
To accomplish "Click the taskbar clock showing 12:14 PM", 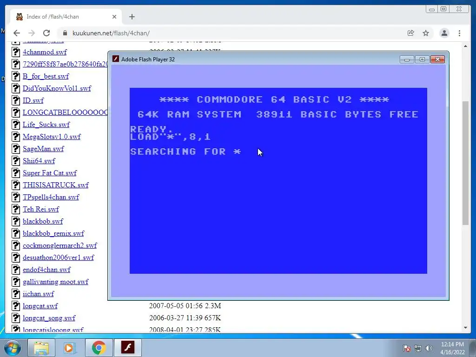I will tap(452, 348).
